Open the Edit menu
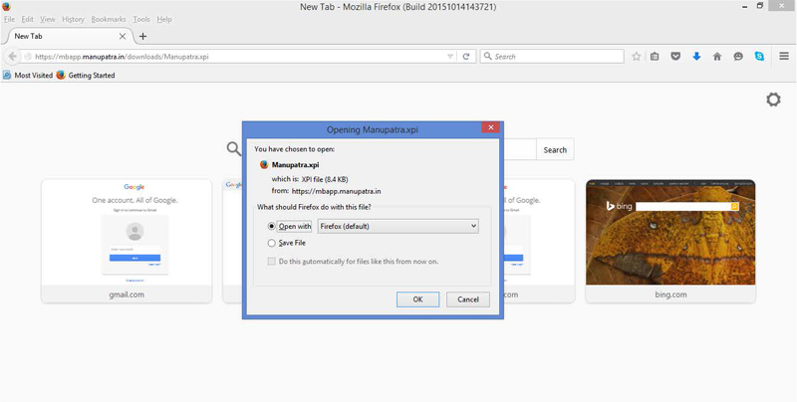 coord(28,19)
